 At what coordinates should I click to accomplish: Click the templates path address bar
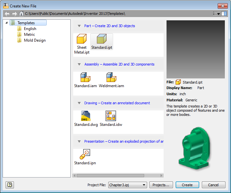[x=75, y=14]
